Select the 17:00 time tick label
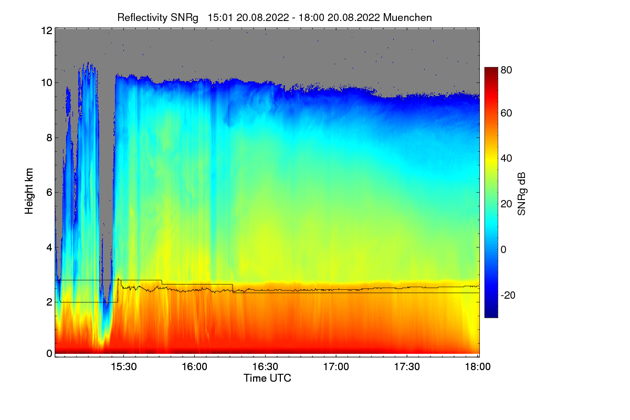630x420 pixels. [337, 367]
